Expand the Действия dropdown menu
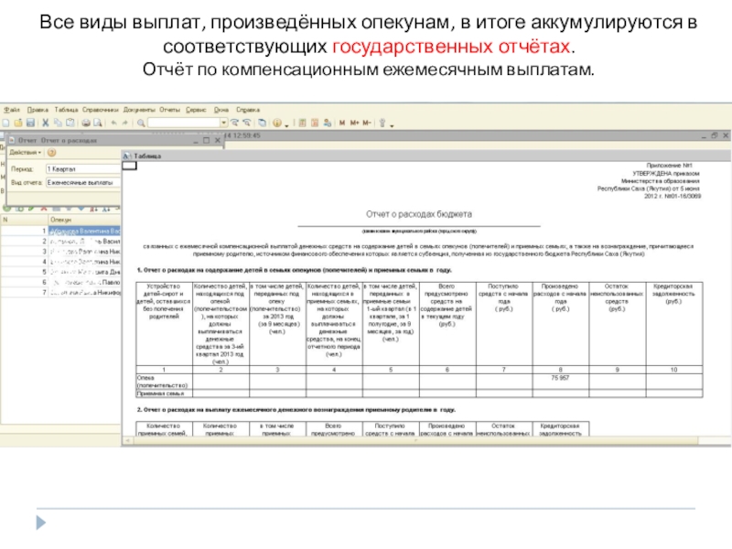Image resolution: width=732 pixels, height=549 pixels. point(26,152)
